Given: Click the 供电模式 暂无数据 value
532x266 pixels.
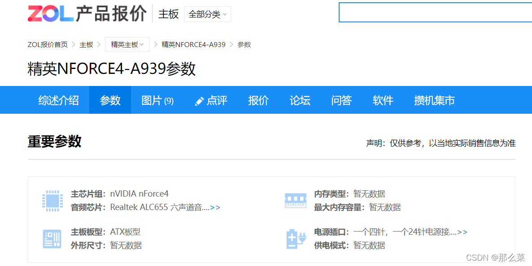Looking at the screenshot, I should click(x=369, y=245).
